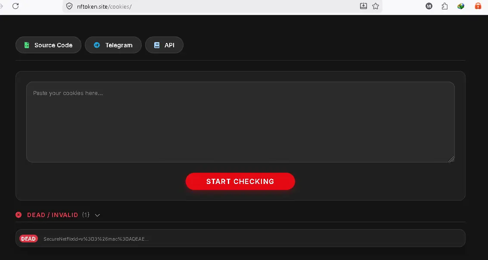Click the green code file icon
This screenshot has width=488, height=260.
pos(27,45)
